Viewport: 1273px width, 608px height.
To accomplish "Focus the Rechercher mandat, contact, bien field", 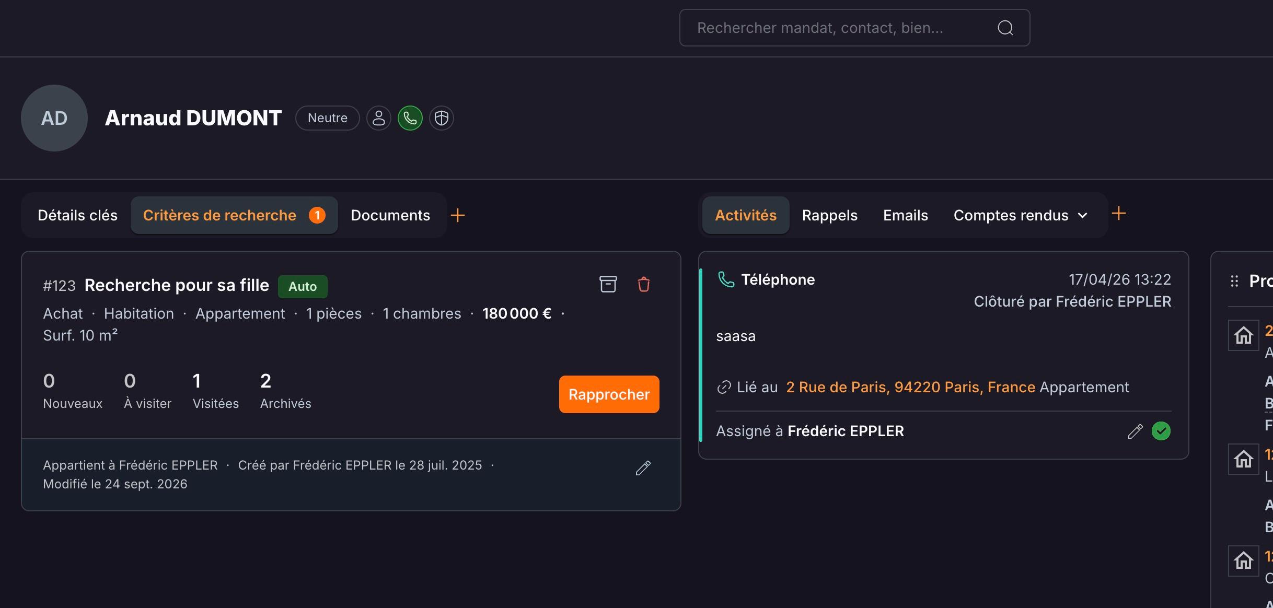I will click(x=854, y=28).
